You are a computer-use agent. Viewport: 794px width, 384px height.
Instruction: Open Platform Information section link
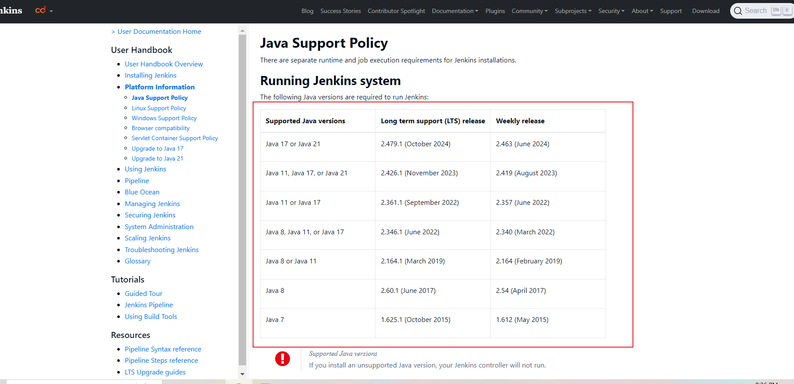pos(160,87)
